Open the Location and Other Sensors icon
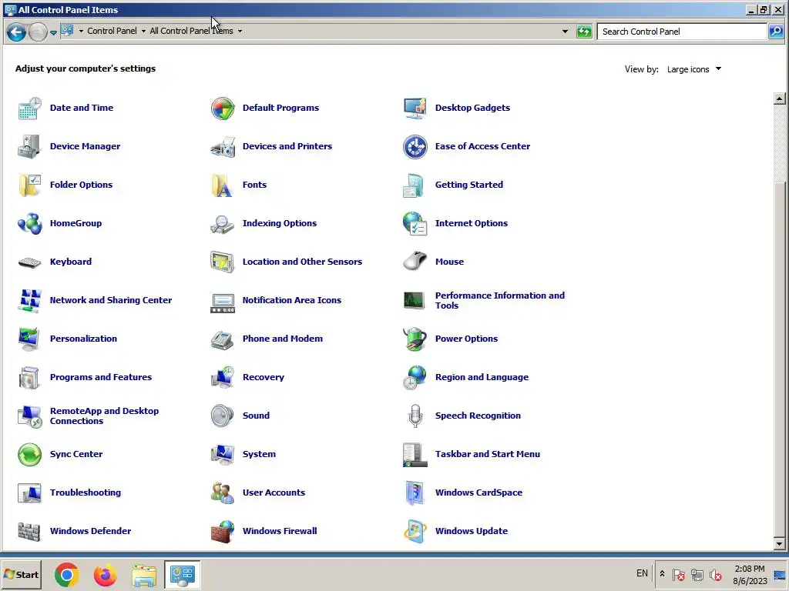789x591 pixels. (x=223, y=262)
